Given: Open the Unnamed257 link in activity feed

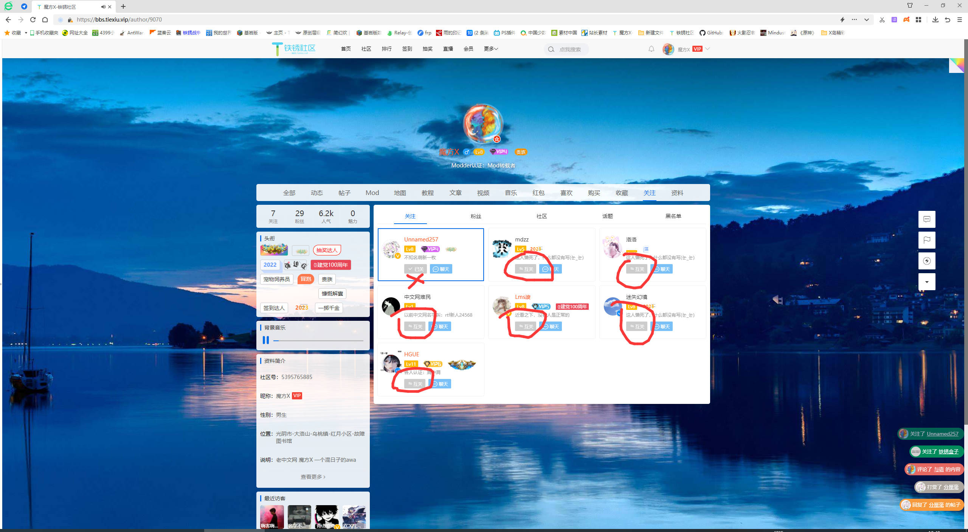Looking at the screenshot, I should 942,434.
